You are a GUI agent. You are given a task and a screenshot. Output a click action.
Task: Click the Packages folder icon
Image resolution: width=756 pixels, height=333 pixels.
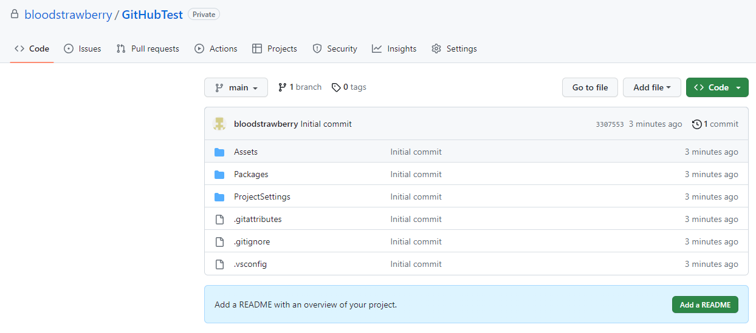pos(219,174)
